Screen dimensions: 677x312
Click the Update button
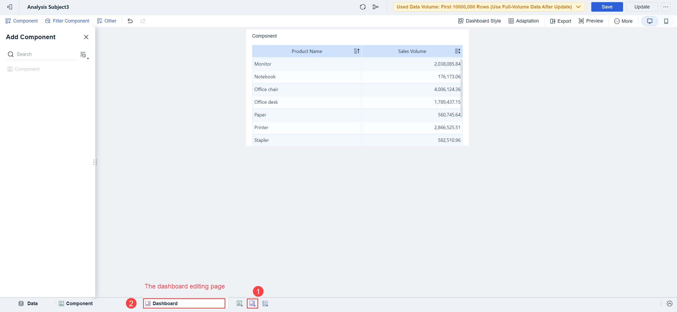(642, 7)
